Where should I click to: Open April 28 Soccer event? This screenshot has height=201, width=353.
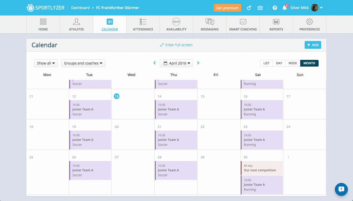click(176, 170)
